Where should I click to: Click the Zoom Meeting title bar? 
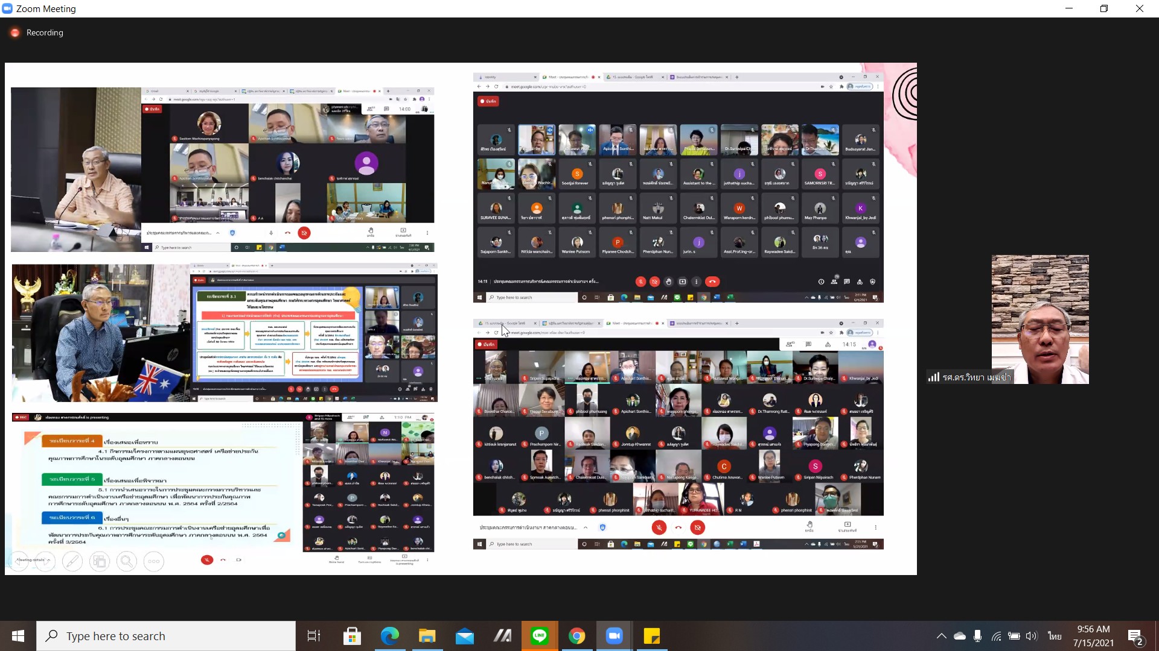point(483,8)
